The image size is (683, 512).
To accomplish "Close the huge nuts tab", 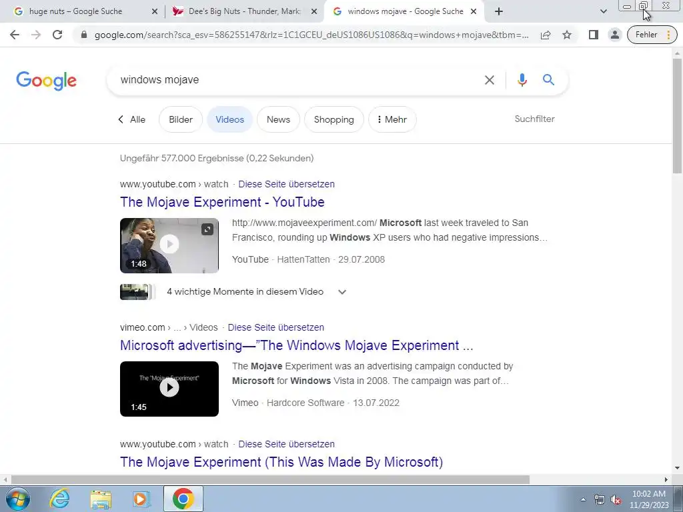I will tap(155, 11).
